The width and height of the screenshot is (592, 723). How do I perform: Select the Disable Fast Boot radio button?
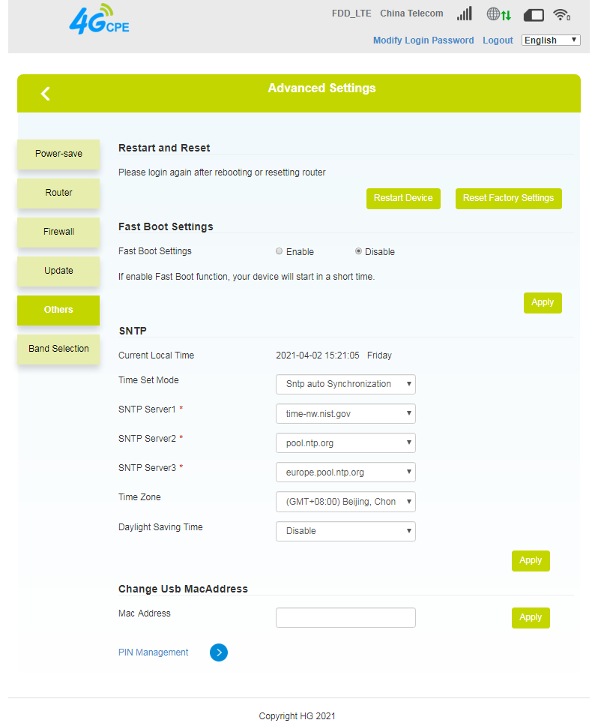(358, 251)
